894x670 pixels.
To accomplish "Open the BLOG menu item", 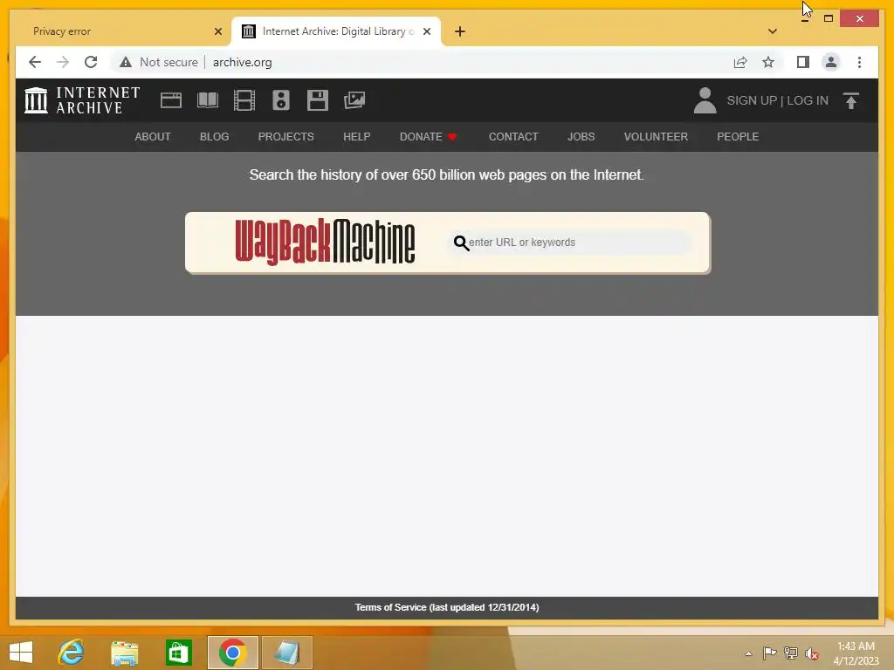I will click(x=215, y=137).
